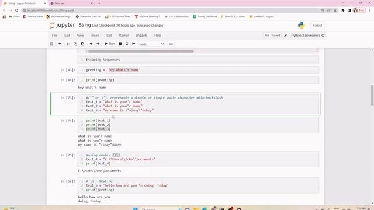Viewport: 374px width, 210px height.
Task: Click the print(text_3) line in cell In [74]
Action: click(x=98, y=129)
